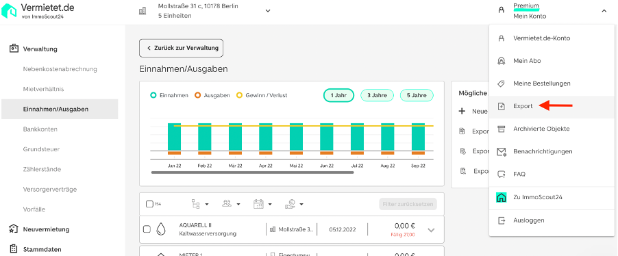Image resolution: width=618 pixels, height=256 pixels.
Task: Collapse the Mein Konto menu chevron
Action: tap(604, 11)
